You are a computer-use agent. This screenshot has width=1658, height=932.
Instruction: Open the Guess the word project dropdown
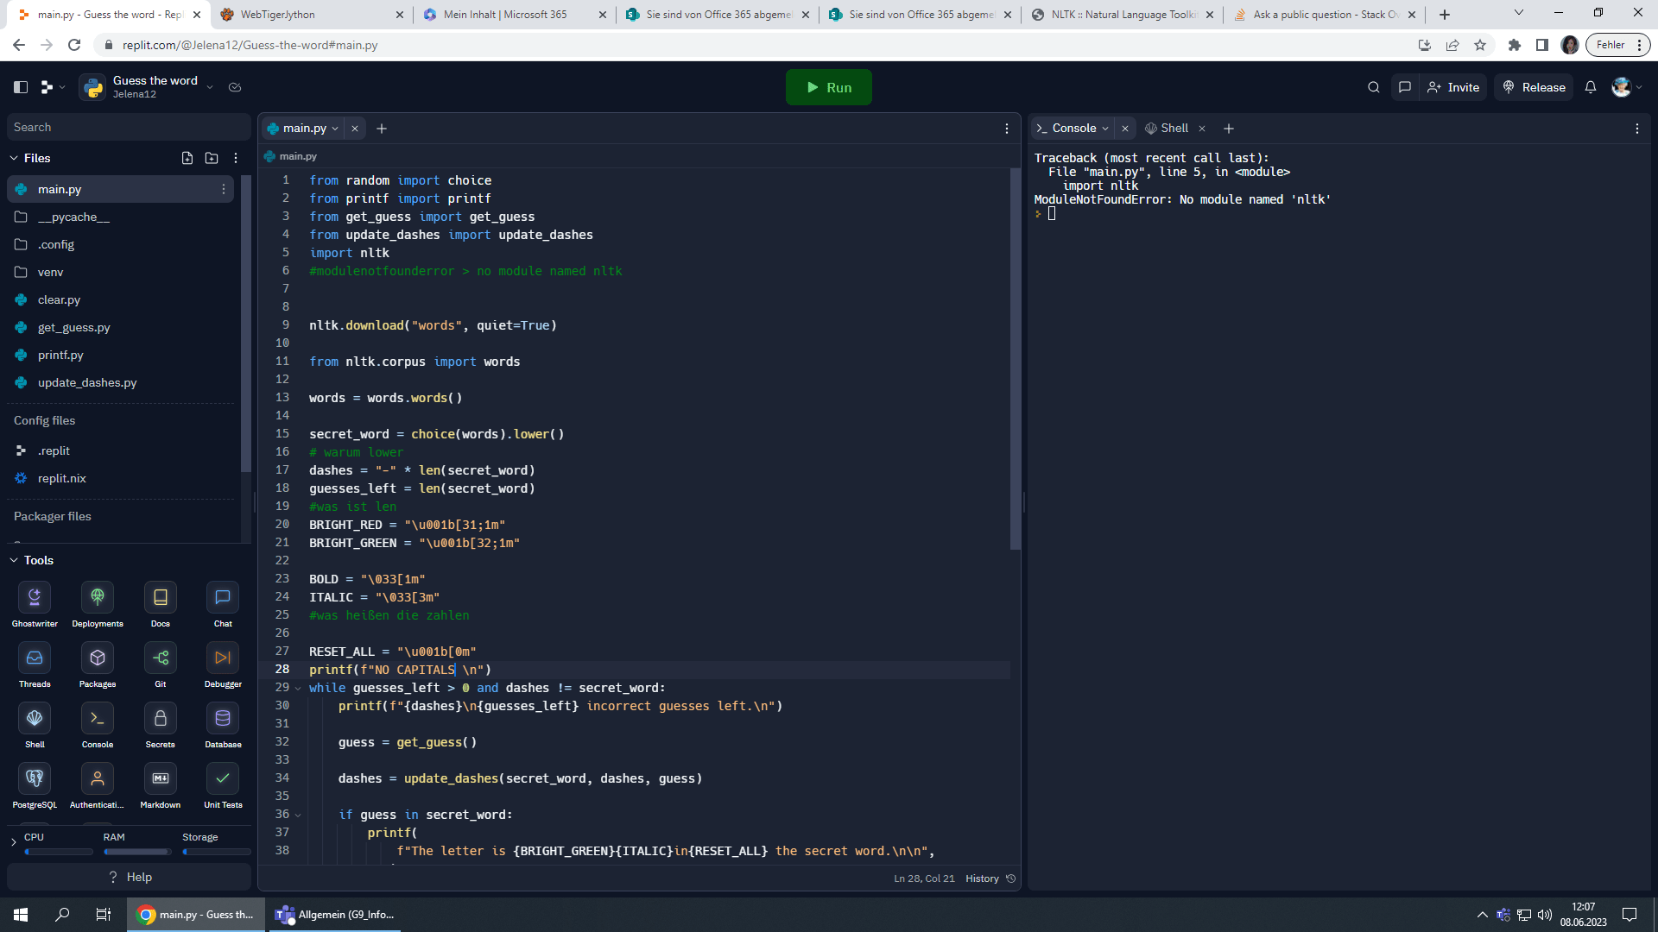tap(210, 87)
